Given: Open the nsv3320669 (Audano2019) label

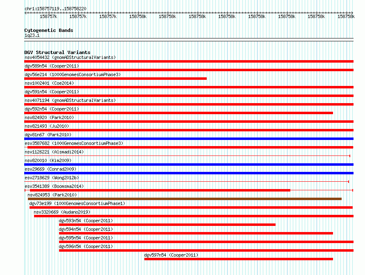Looking at the screenshot, I should coord(62,212).
